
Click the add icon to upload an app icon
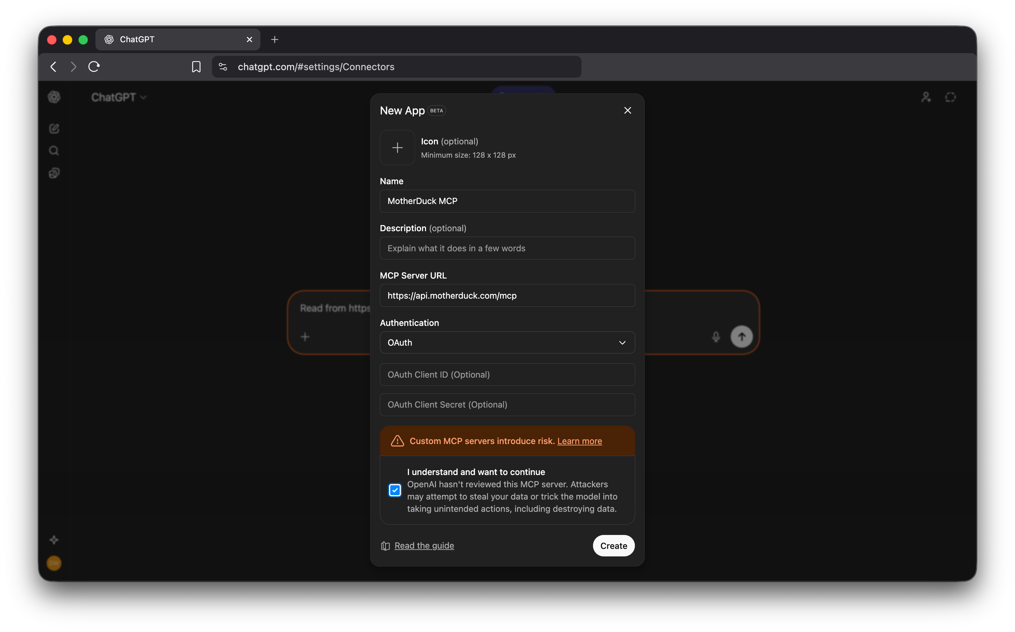coord(397,147)
